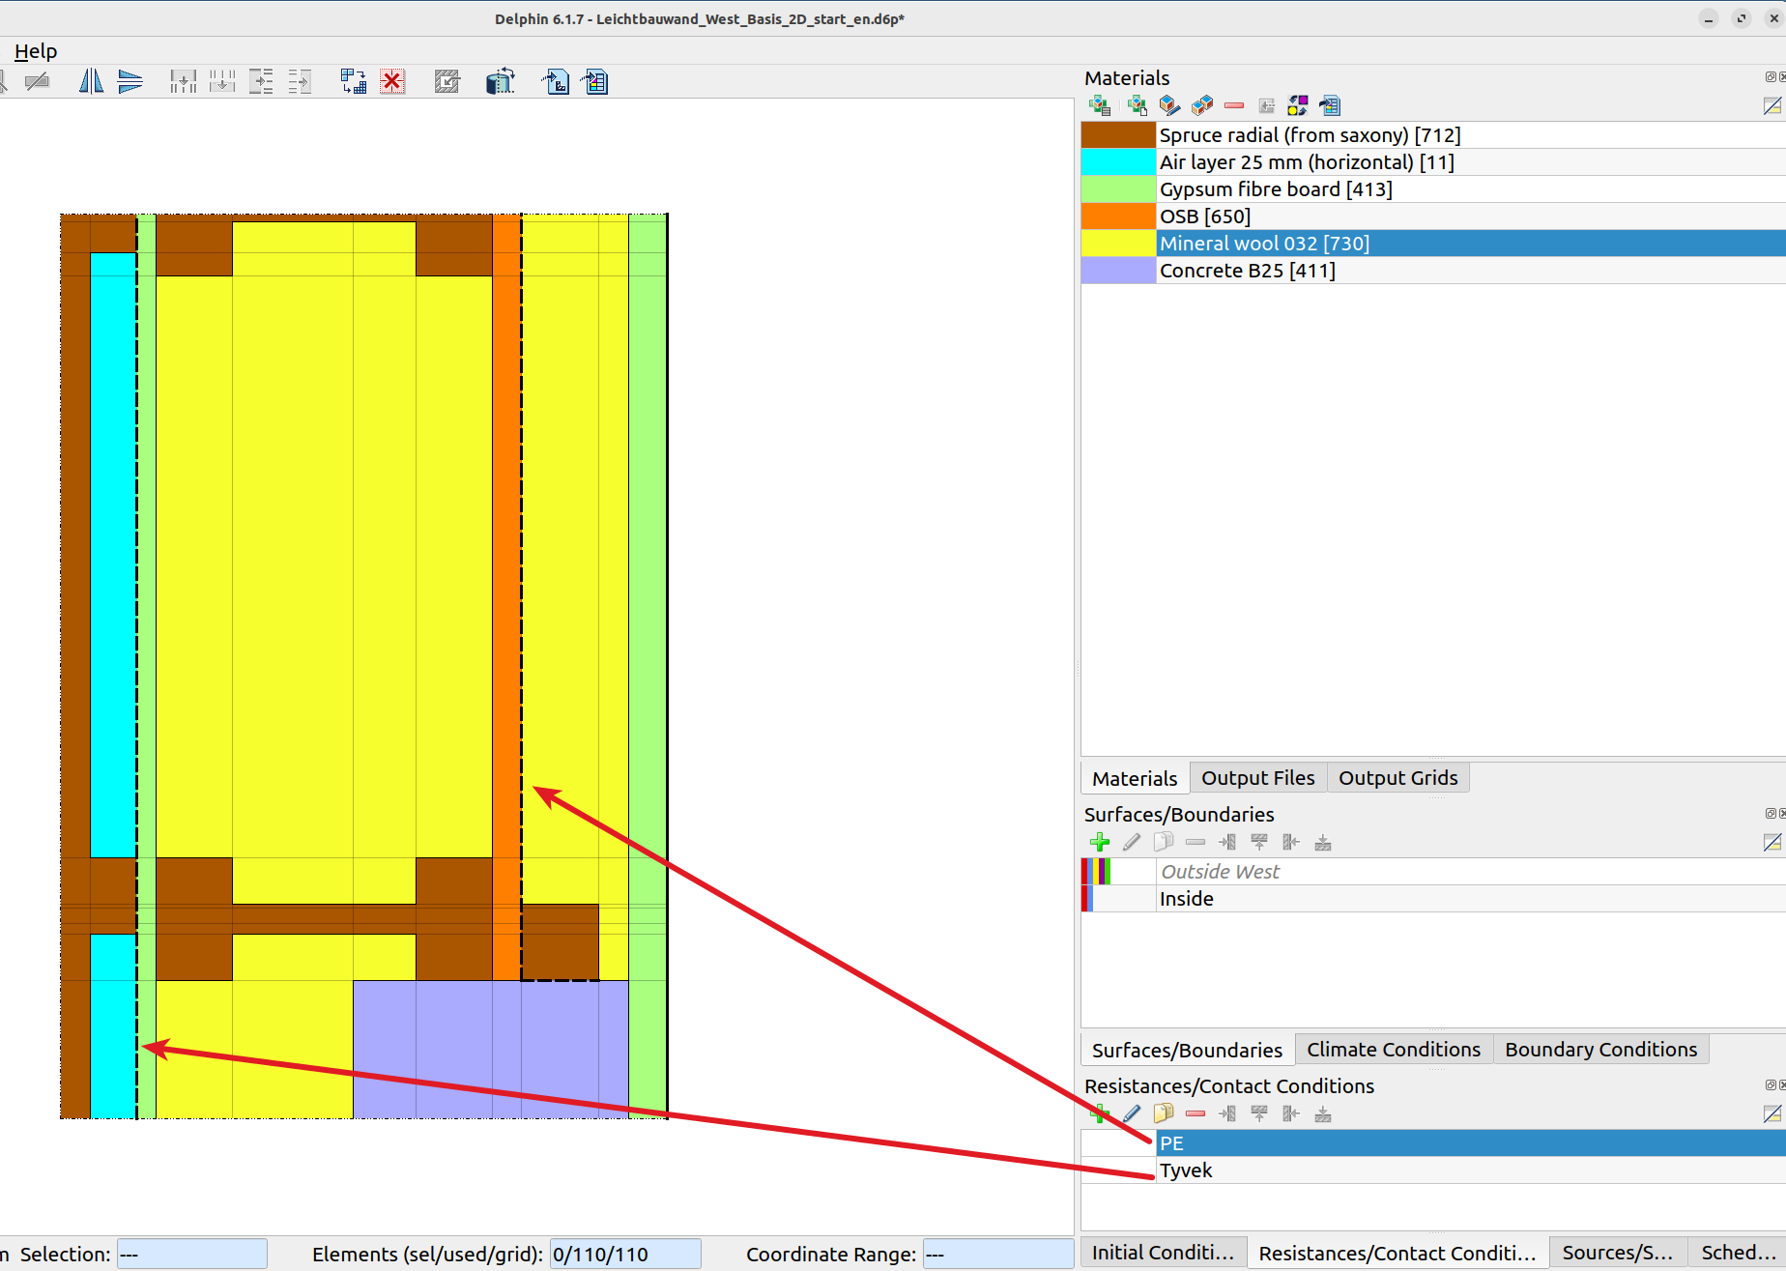Click the export materials list icon
Image resolution: width=1786 pixels, height=1271 pixels.
click(x=1331, y=105)
